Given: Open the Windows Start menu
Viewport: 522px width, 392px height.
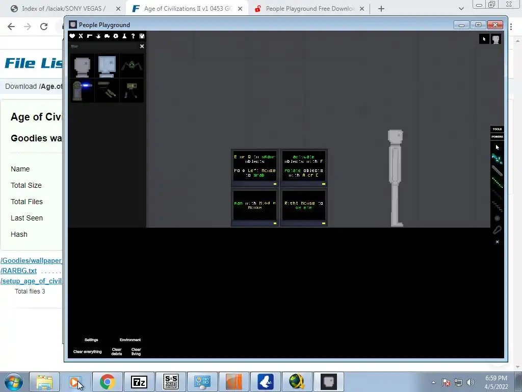Looking at the screenshot, I should coord(14,382).
